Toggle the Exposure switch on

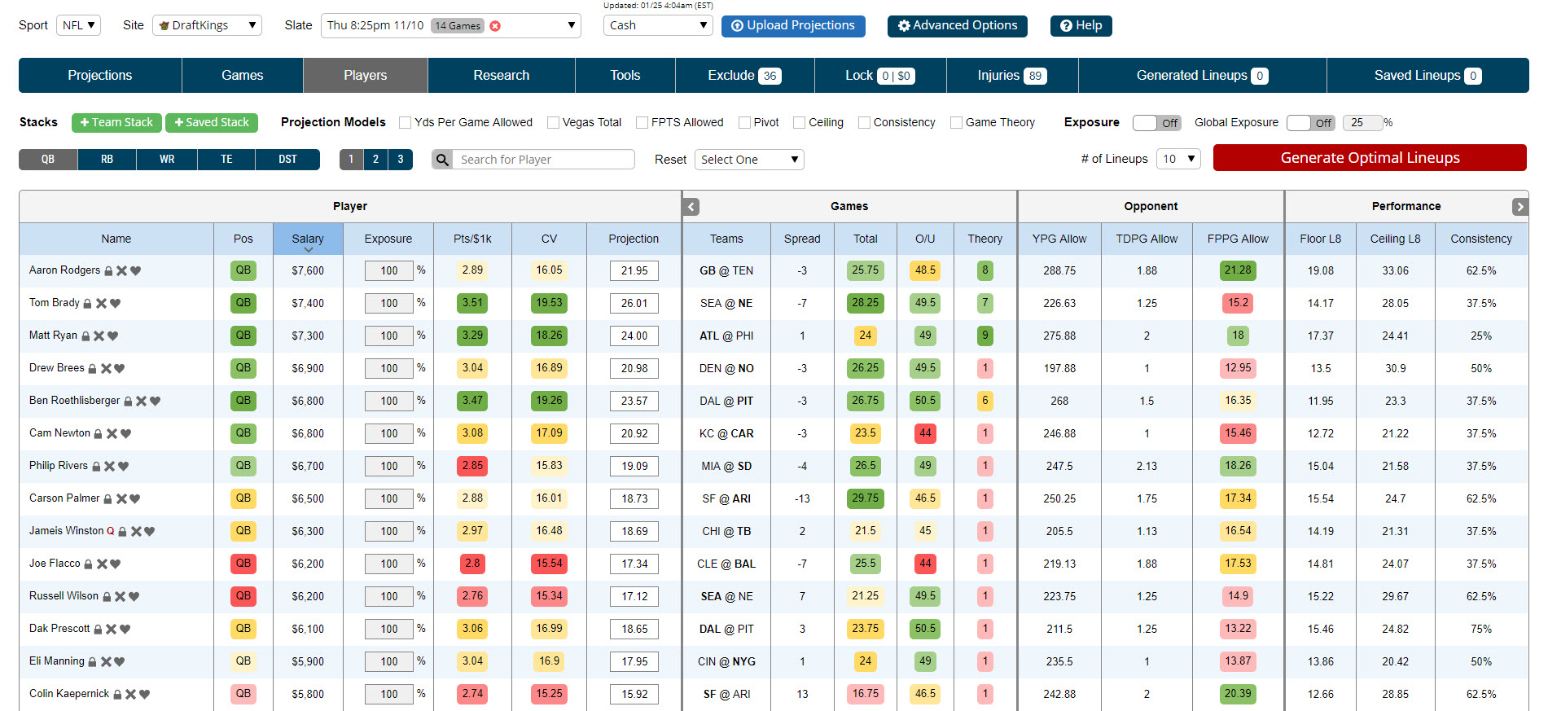click(1156, 123)
